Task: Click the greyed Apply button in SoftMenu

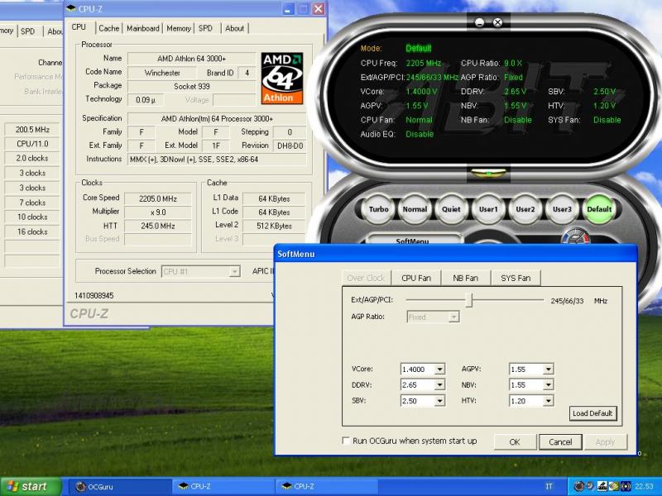Action: click(x=605, y=442)
